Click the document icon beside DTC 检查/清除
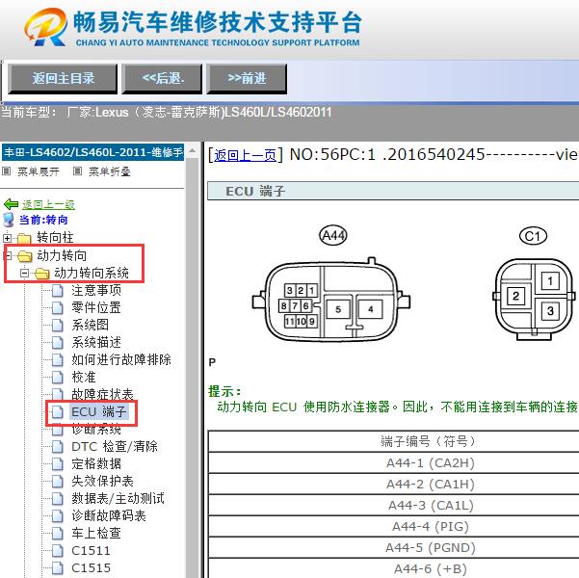This screenshot has width=579, height=578. click(57, 447)
